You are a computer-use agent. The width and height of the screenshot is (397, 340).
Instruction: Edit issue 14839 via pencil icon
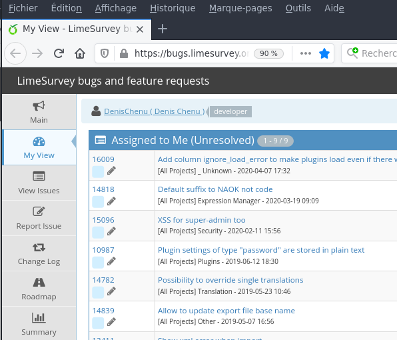pos(111,322)
